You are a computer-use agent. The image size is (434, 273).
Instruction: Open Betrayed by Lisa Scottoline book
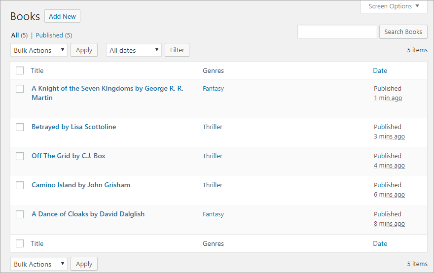74,127
